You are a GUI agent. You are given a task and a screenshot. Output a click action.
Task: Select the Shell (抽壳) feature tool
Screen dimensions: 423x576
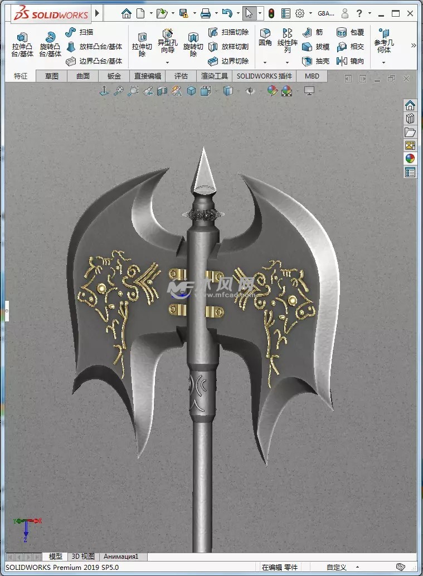click(x=316, y=61)
